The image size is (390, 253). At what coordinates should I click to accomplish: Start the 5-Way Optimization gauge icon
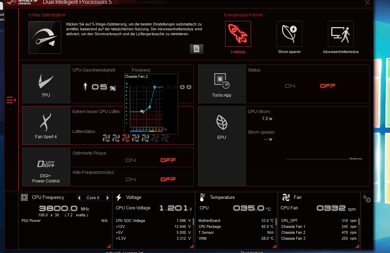[x=45, y=37]
